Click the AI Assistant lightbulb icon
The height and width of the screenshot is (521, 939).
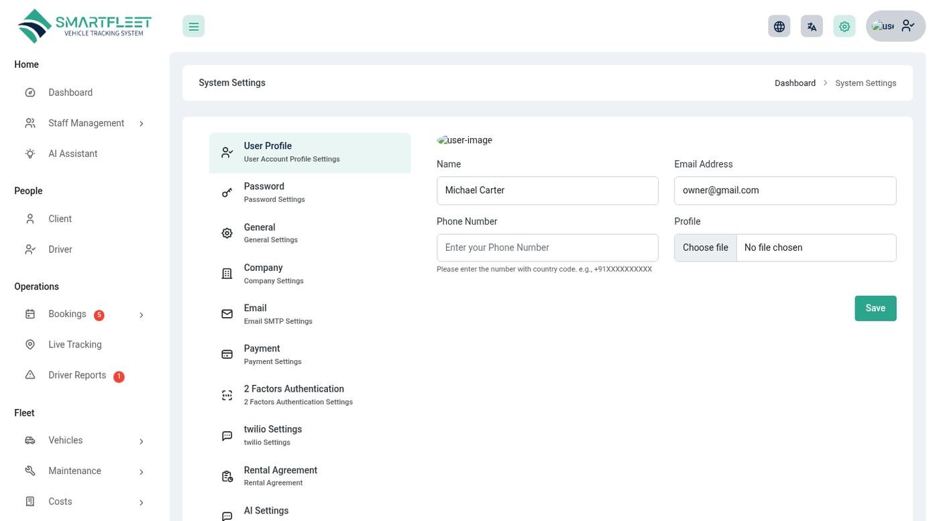30,154
